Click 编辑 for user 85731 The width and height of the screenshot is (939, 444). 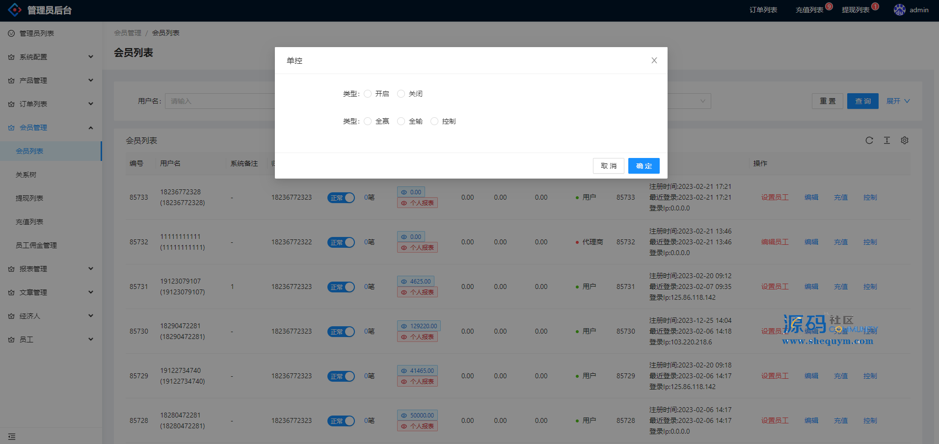[x=811, y=287]
